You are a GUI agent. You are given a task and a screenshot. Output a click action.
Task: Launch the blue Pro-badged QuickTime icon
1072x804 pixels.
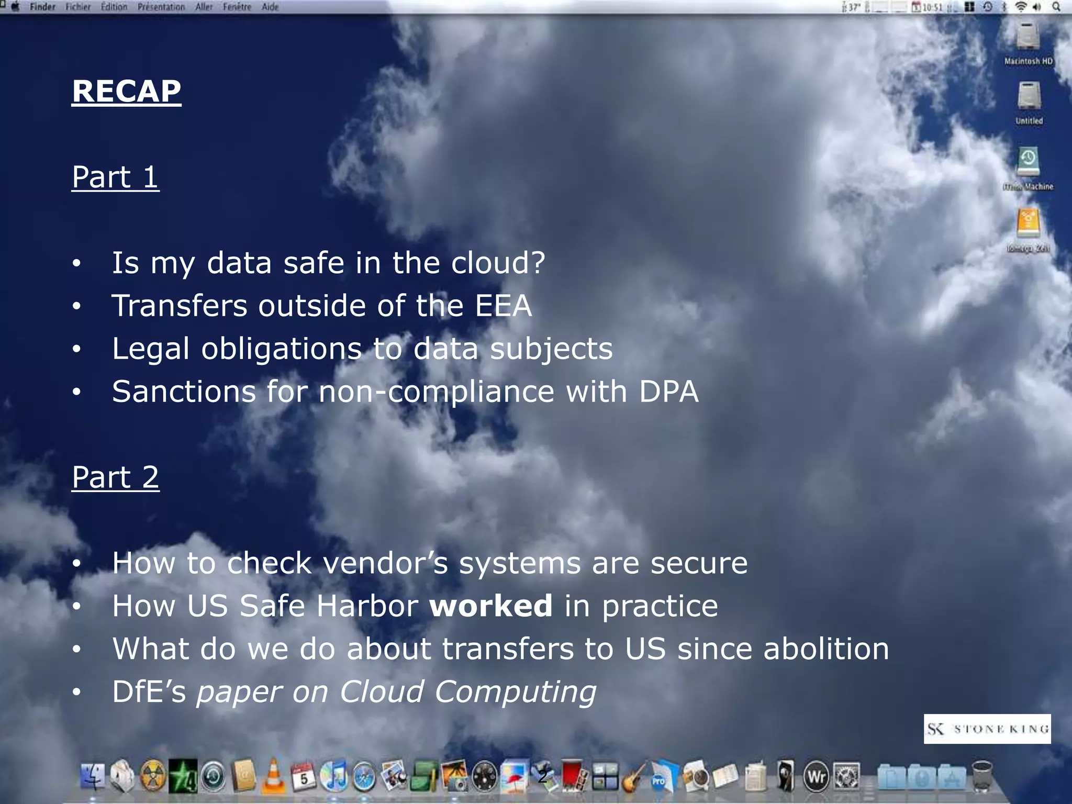[665, 777]
